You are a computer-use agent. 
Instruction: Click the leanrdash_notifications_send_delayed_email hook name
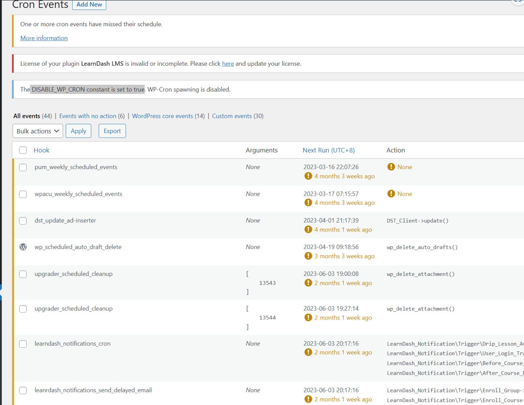[93, 390]
